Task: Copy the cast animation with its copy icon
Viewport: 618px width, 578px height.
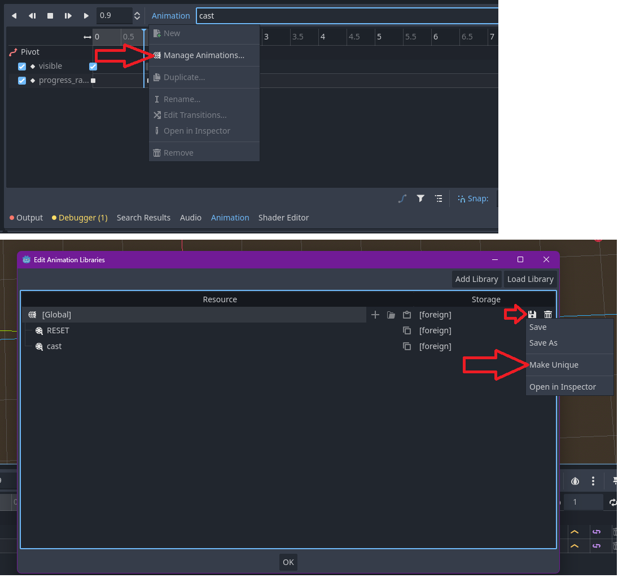Action: click(x=407, y=346)
